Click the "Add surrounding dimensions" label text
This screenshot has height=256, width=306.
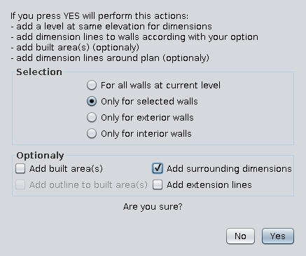(229, 169)
